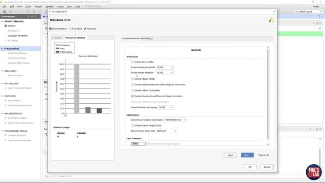The width and height of the screenshot is (325, 183).
Task: Open the View menu
Action: pyautogui.click(x=70, y=7)
